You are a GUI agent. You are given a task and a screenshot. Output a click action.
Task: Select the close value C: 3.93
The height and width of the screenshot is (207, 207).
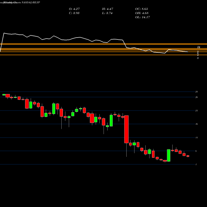coord(74,13)
